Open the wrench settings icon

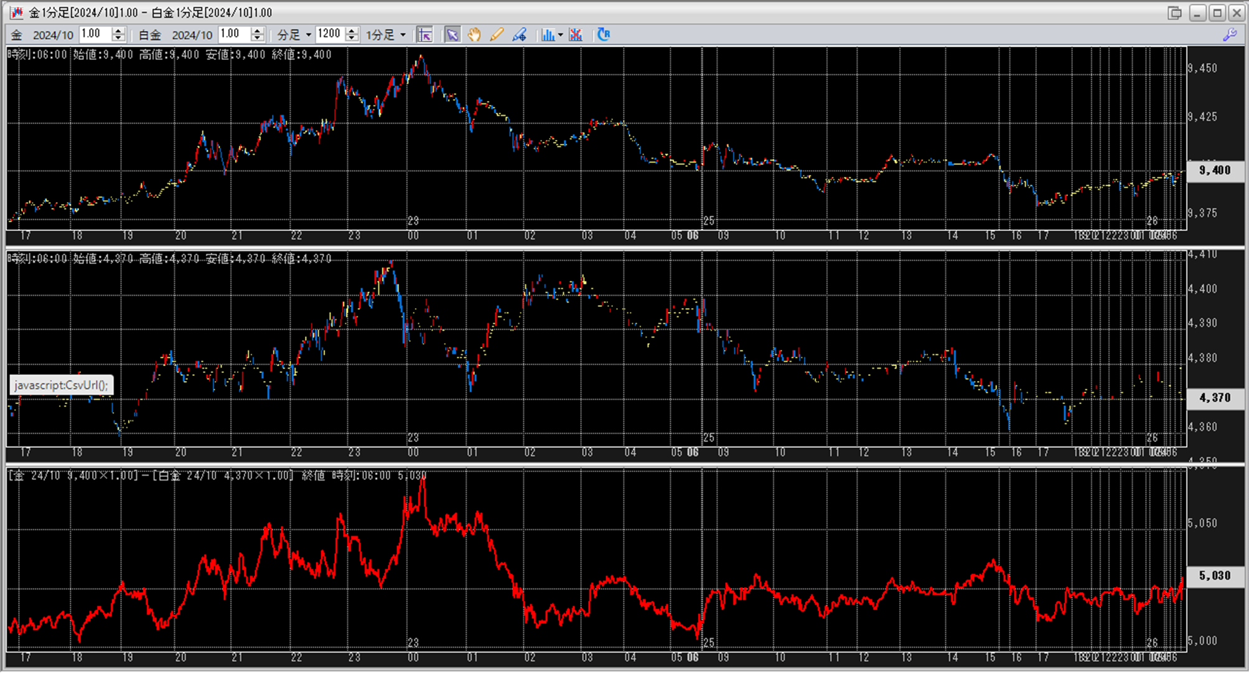pos(1230,35)
